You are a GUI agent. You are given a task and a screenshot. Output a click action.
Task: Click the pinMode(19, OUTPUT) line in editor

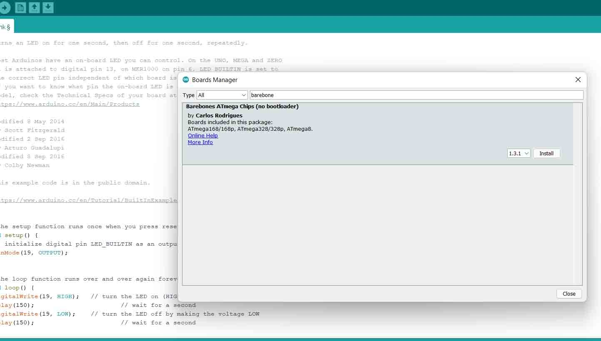(x=33, y=253)
